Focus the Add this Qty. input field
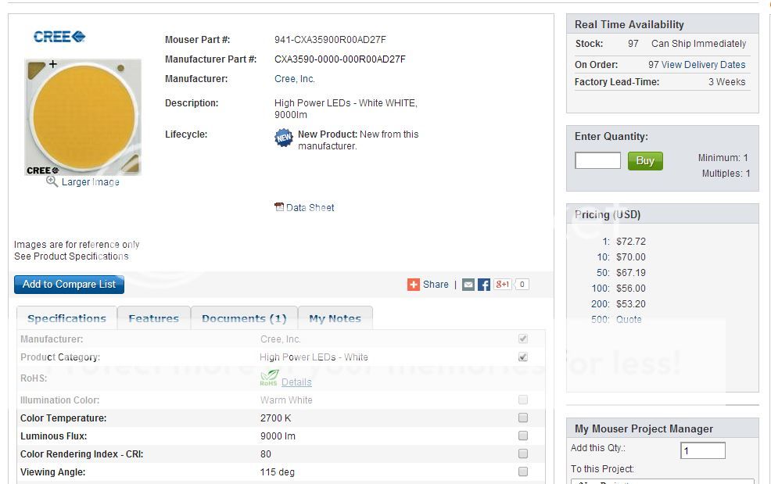Screen dimensions: 771x484 click(x=703, y=450)
